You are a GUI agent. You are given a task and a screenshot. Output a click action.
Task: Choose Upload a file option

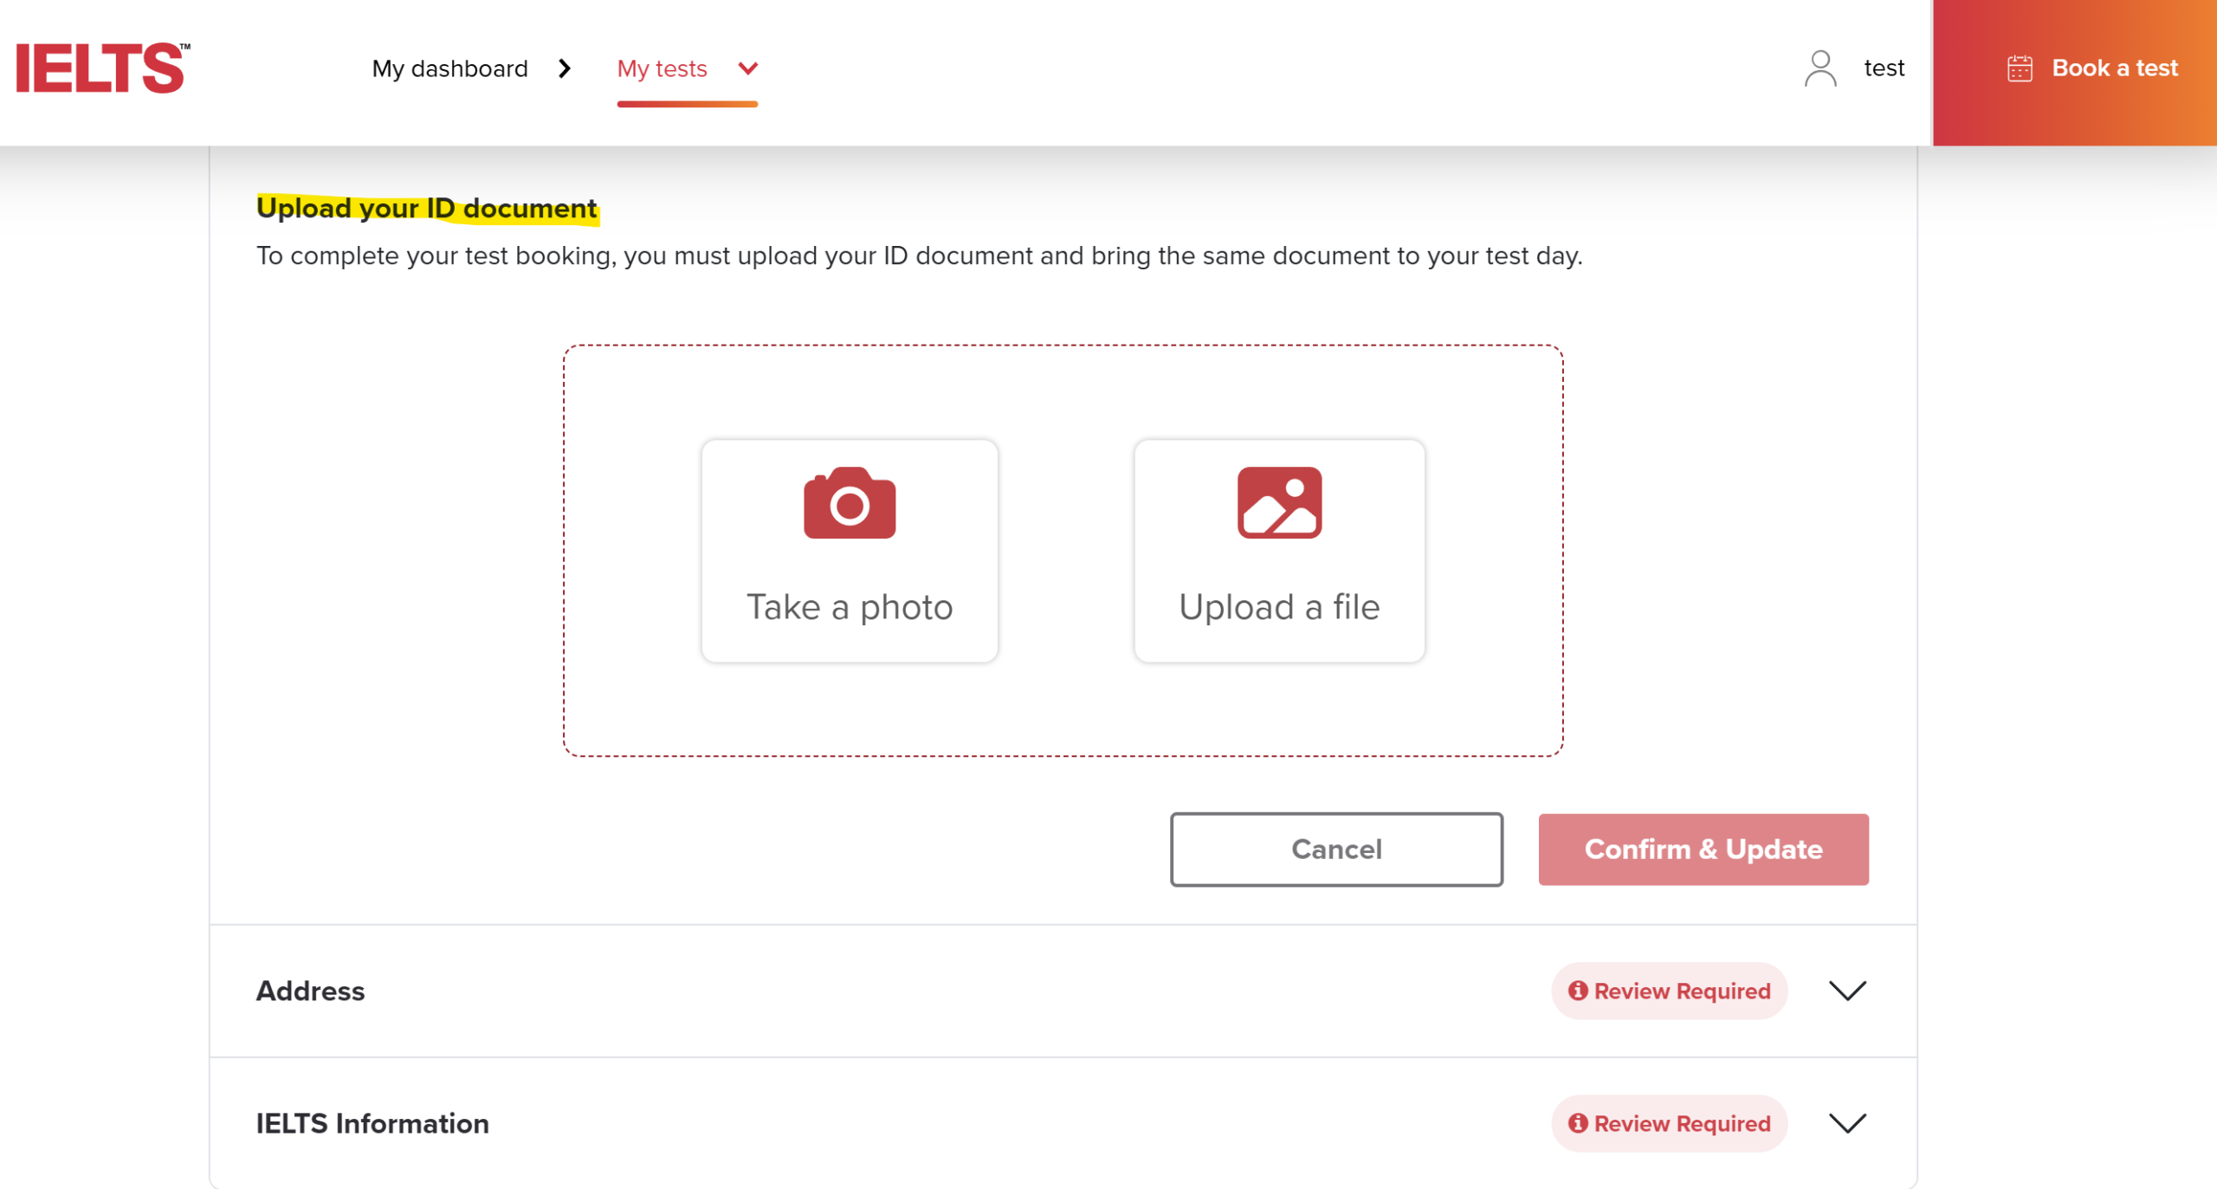(x=1278, y=606)
